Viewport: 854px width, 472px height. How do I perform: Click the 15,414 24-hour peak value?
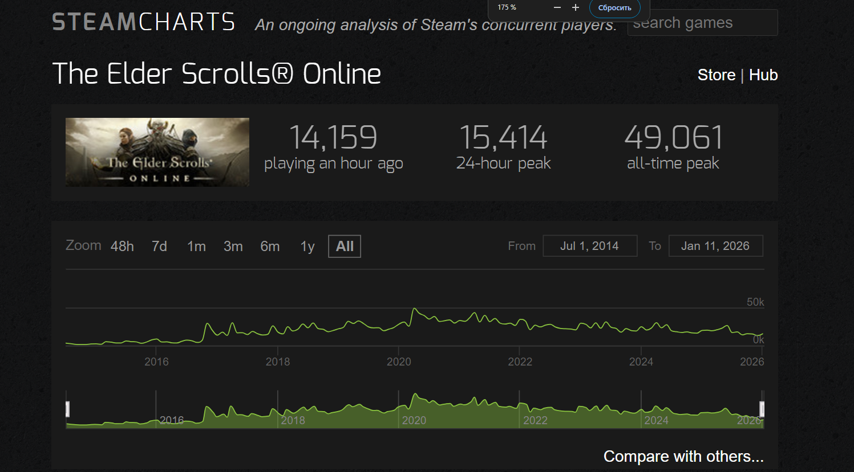tap(503, 137)
